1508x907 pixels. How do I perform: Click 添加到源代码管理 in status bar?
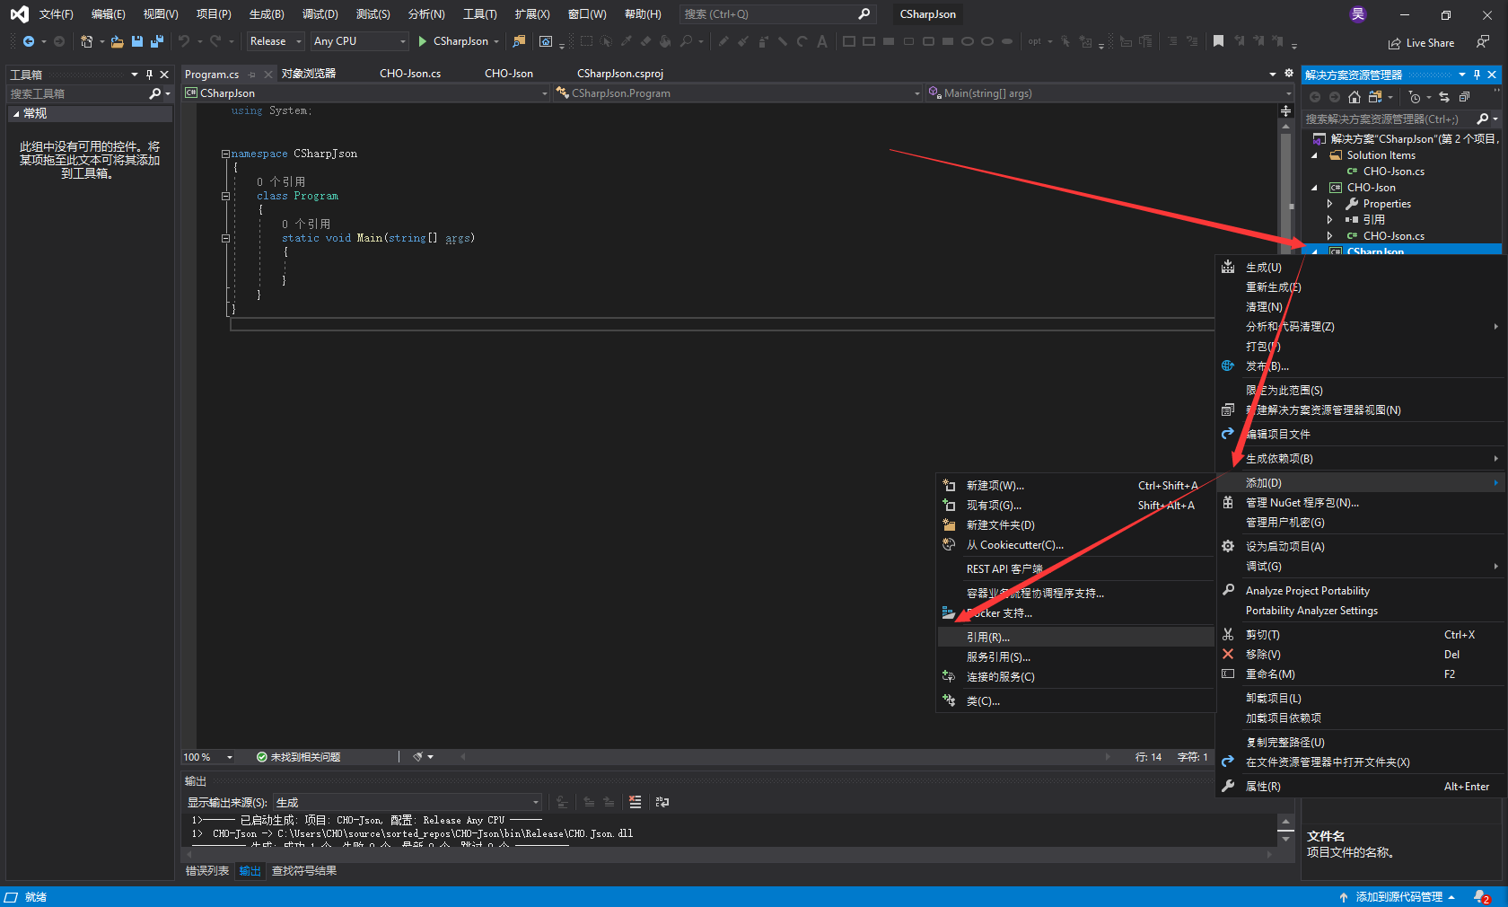pos(1398,897)
